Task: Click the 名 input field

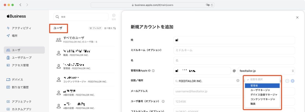Action: [234, 61]
